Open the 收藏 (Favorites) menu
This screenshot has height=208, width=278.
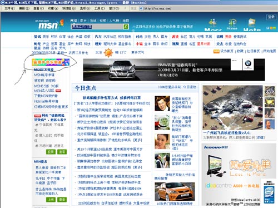click(x=53, y=8)
